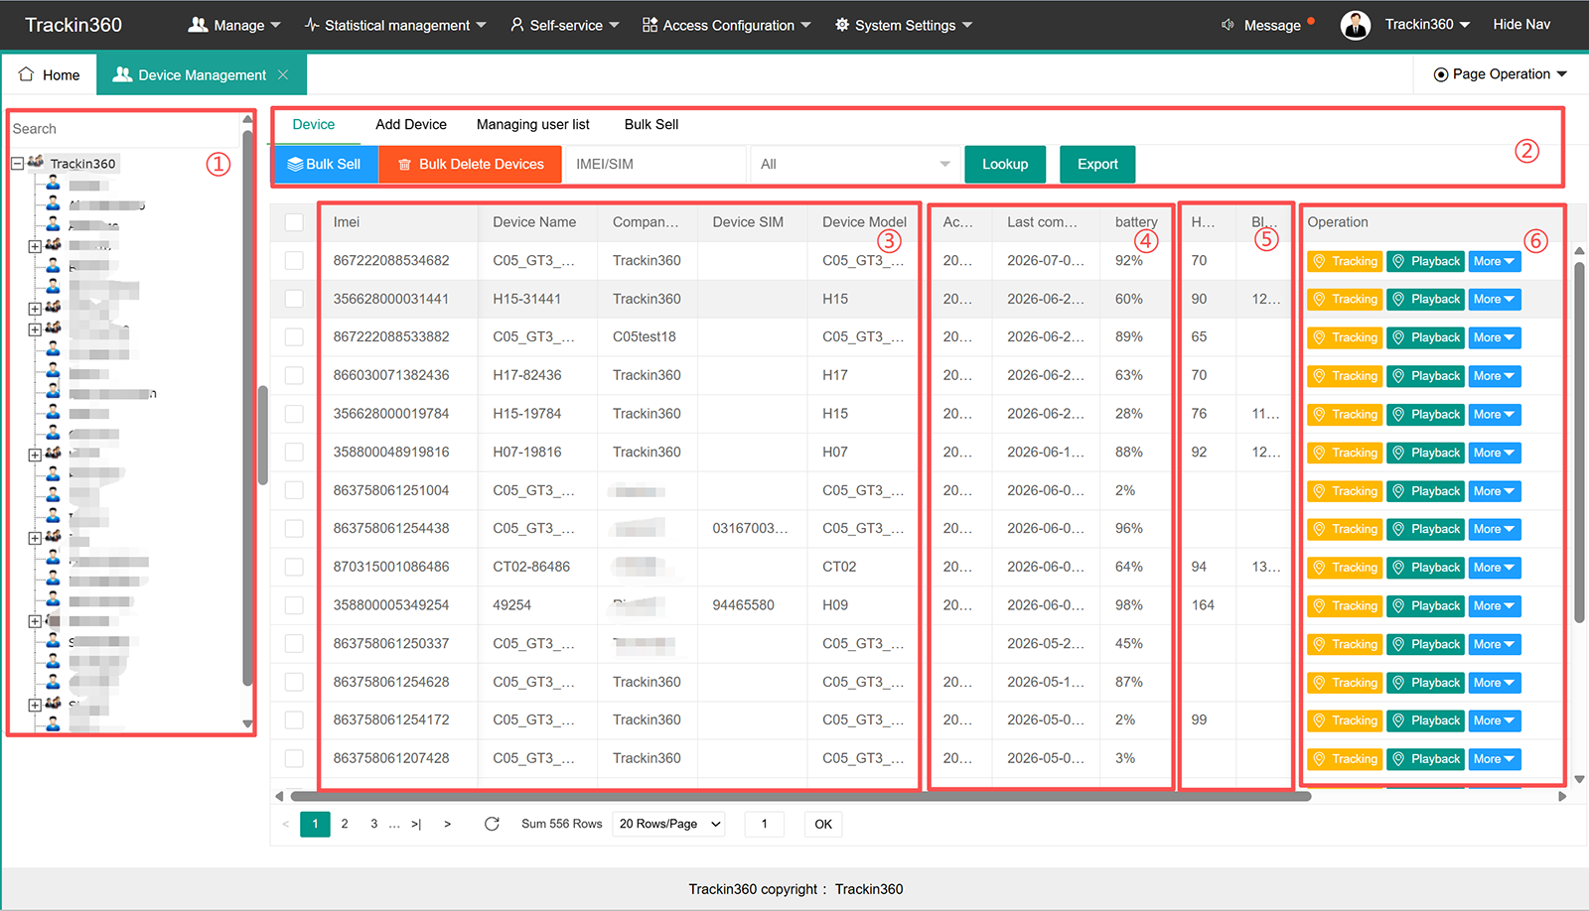The width and height of the screenshot is (1589, 911).
Task: Click the Trackin360 root group icon in tree
Action: (x=36, y=162)
